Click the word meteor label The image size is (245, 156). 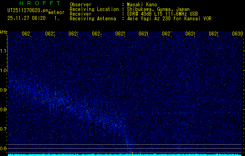click(56, 12)
